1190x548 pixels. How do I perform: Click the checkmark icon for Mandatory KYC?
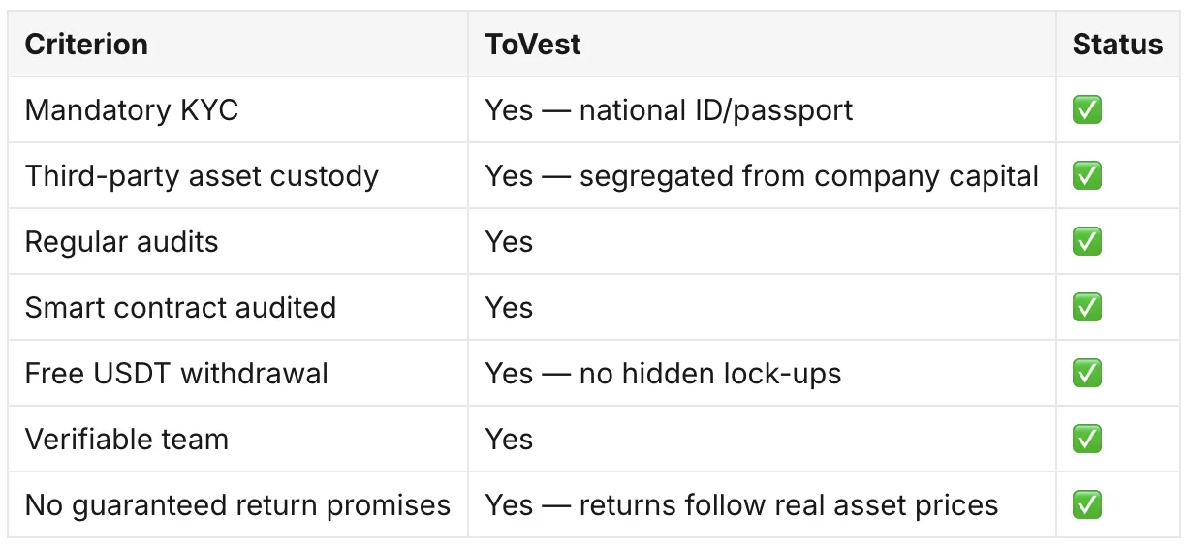tap(1087, 110)
